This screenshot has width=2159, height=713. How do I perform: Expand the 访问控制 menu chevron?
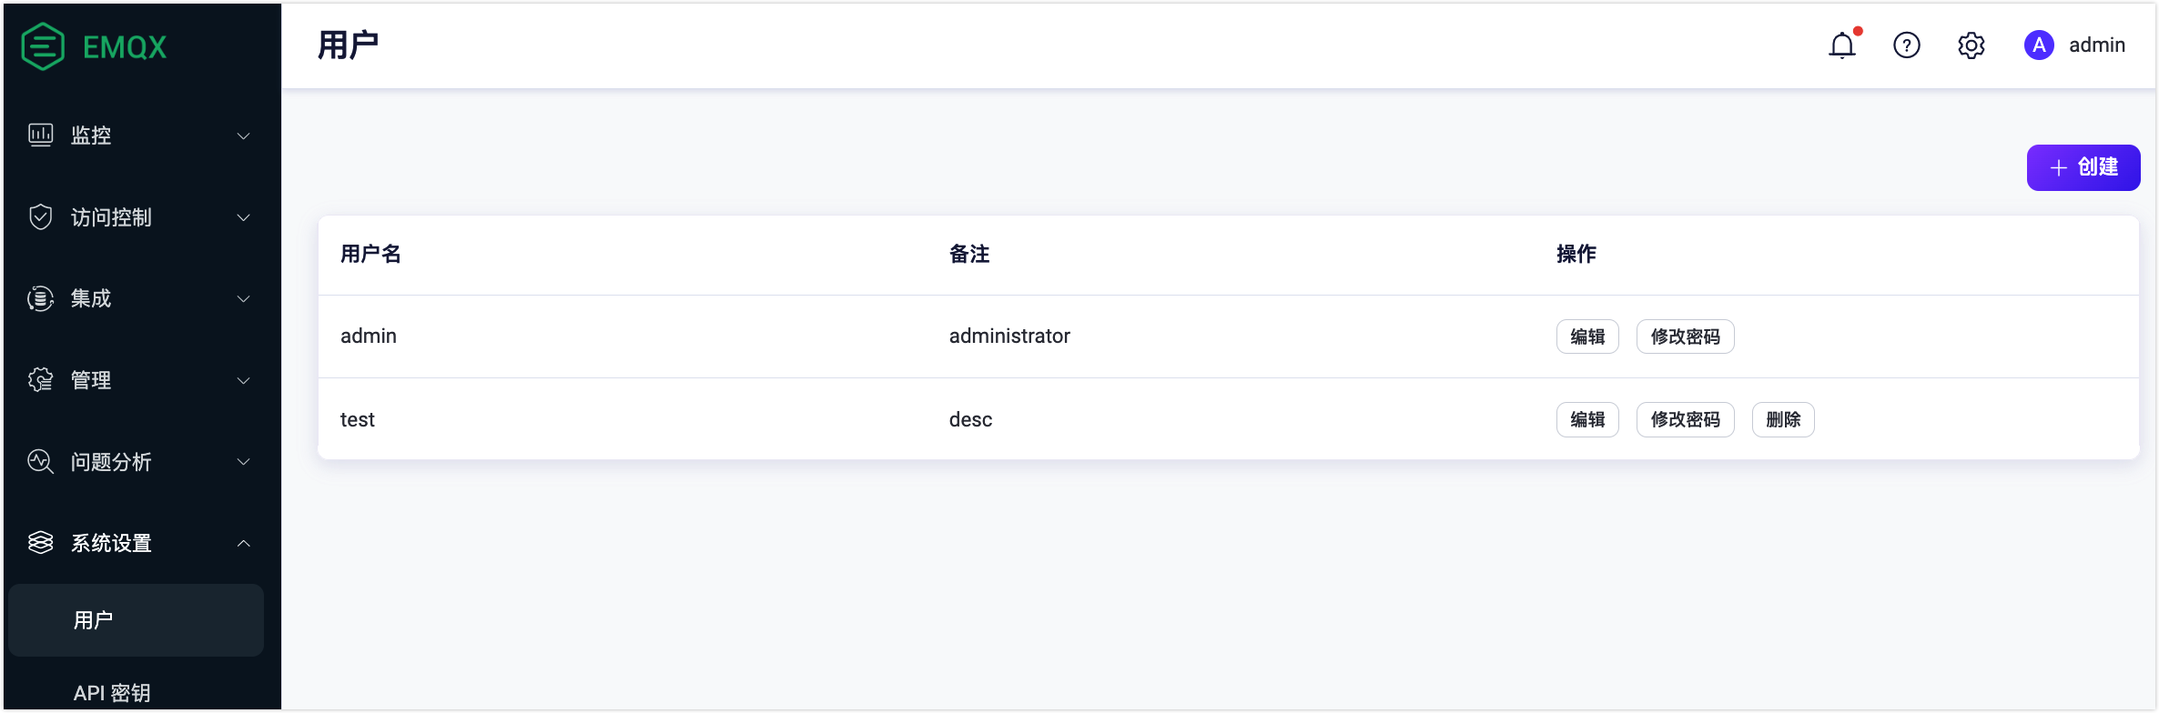pos(244,218)
